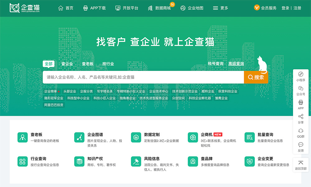Click the 写字楼名录 tag
311x187 pixels.
[105, 91]
